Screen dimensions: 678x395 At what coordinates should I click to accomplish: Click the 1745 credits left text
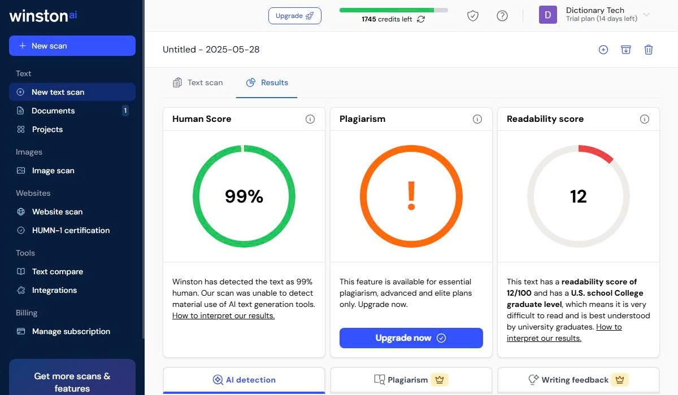coord(386,19)
